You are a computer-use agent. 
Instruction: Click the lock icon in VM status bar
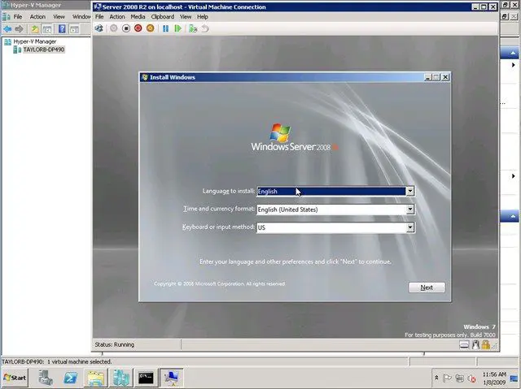[485, 345]
